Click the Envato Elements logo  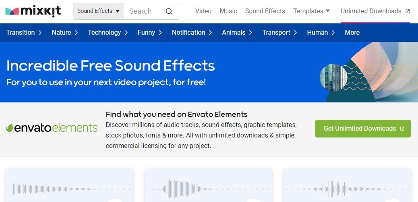click(x=52, y=128)
